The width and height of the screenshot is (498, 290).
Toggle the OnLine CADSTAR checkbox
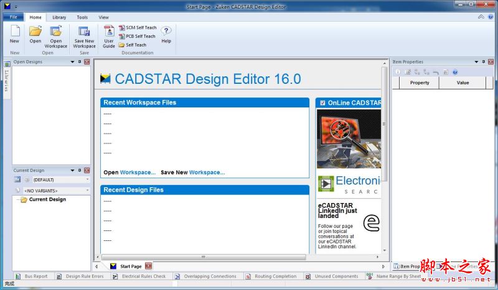tap(322, 102)
